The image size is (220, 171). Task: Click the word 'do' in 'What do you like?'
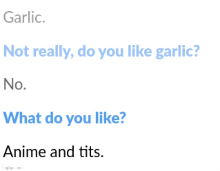pyautogui.click(x=54, y=118)
